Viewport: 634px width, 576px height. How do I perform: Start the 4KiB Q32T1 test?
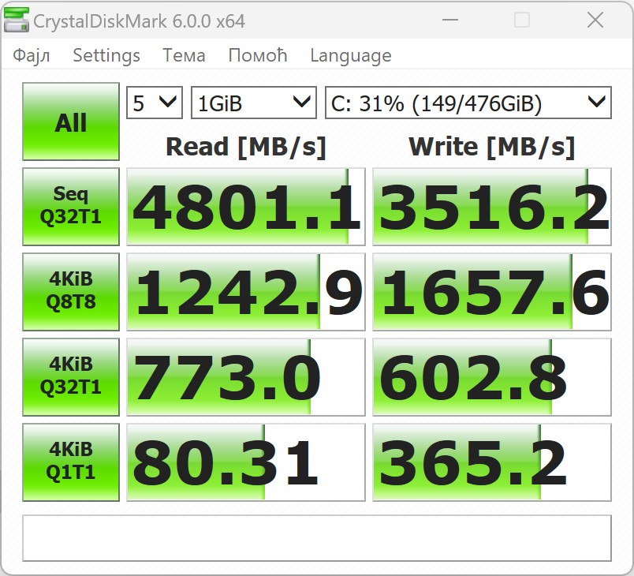[71, 377]
